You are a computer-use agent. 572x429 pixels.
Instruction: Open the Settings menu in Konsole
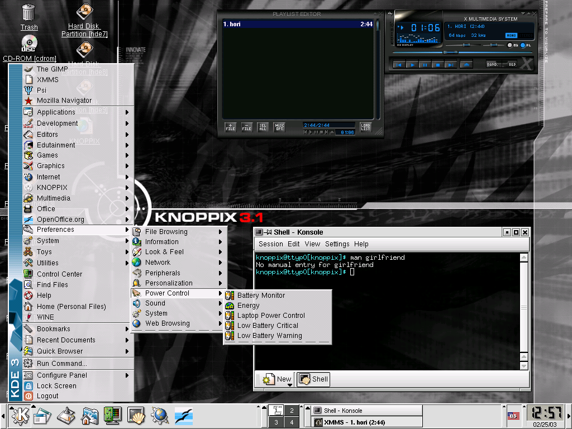point(337,244)
